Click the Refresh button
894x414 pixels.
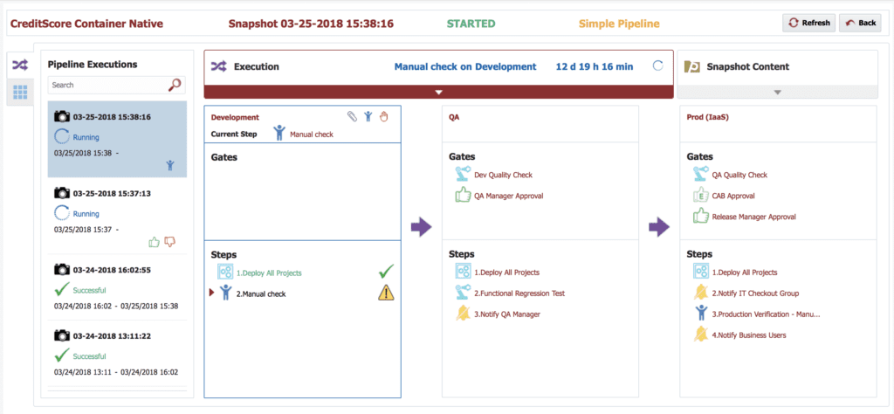[x=808, y=23]
